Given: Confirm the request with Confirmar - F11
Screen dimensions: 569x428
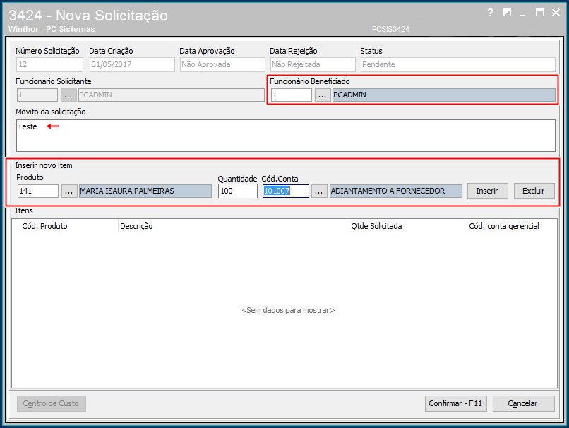Looking at the screenshot, I should [x=456, y=403].
